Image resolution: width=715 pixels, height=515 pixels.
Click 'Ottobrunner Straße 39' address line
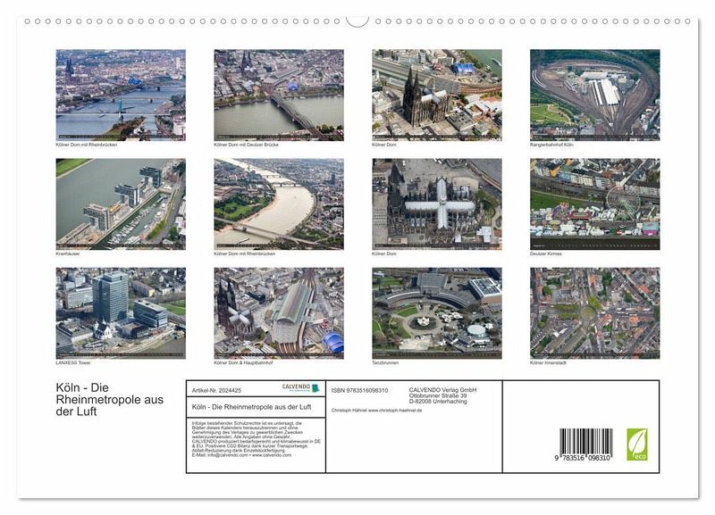438,395
